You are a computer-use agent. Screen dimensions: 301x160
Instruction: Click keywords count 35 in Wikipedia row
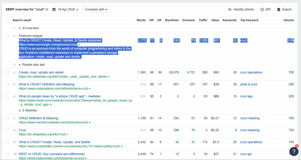tap(235, 73)
